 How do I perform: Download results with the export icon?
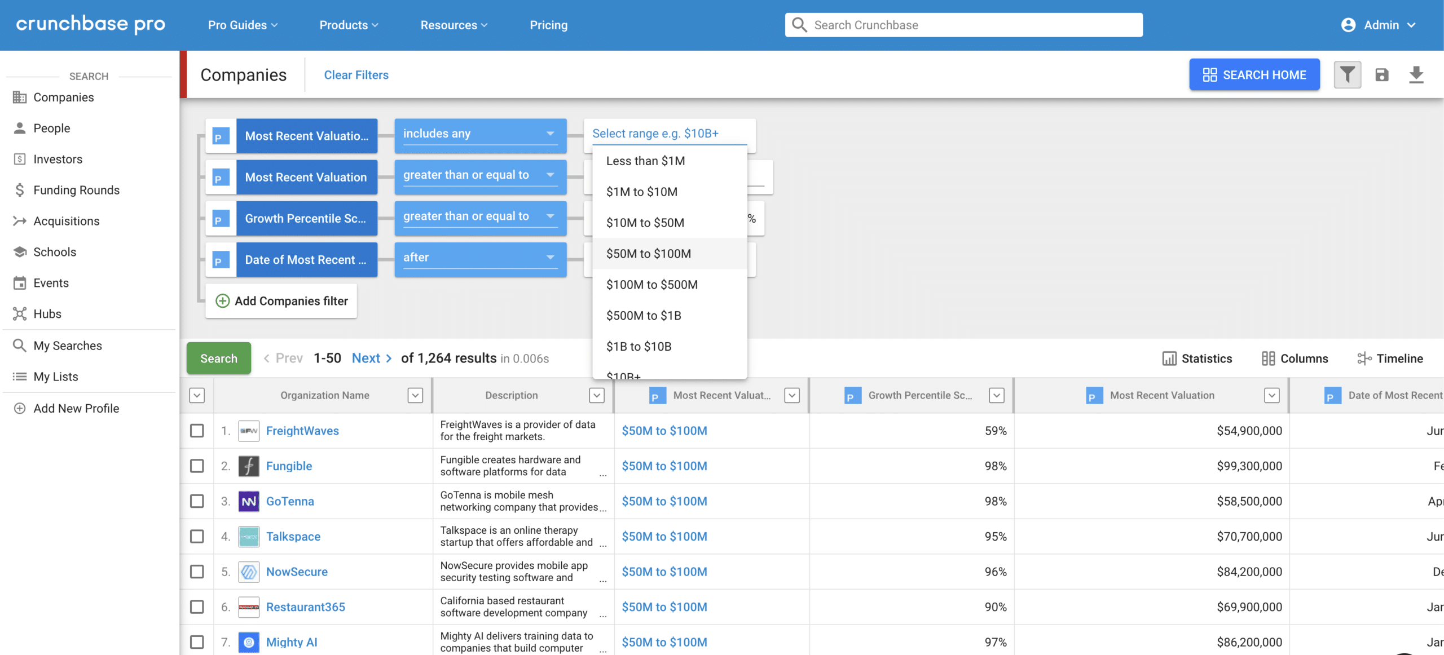click(x=1416, y=75)
